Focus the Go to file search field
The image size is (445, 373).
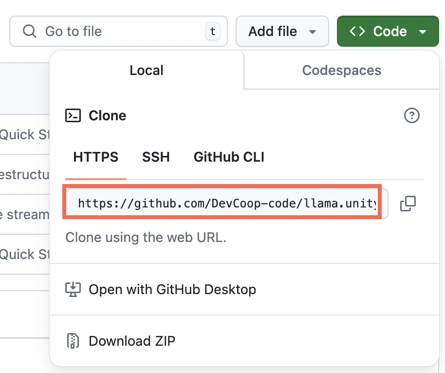(x=118, y=31)
